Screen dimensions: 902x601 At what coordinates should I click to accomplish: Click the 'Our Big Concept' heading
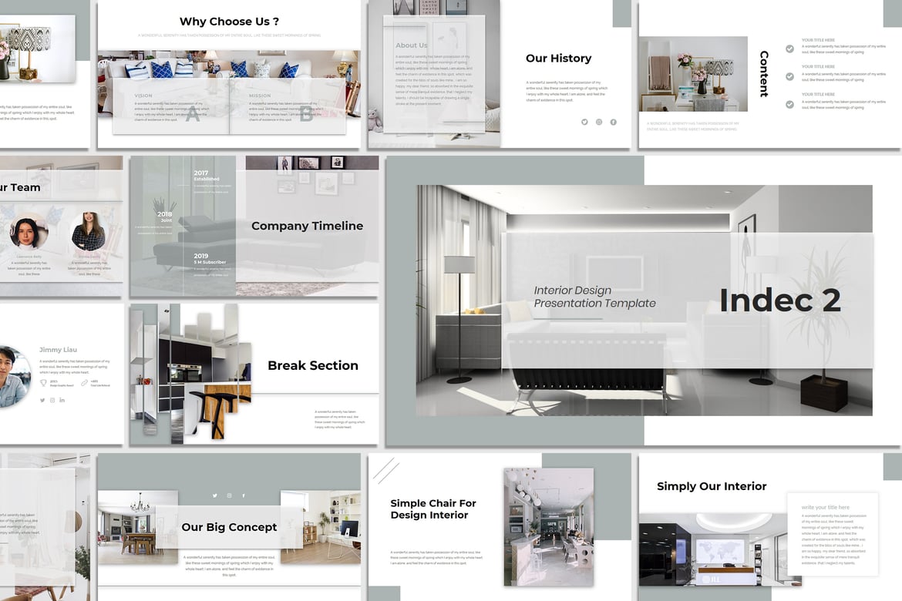pyautogui.click(x=229, y=527)
